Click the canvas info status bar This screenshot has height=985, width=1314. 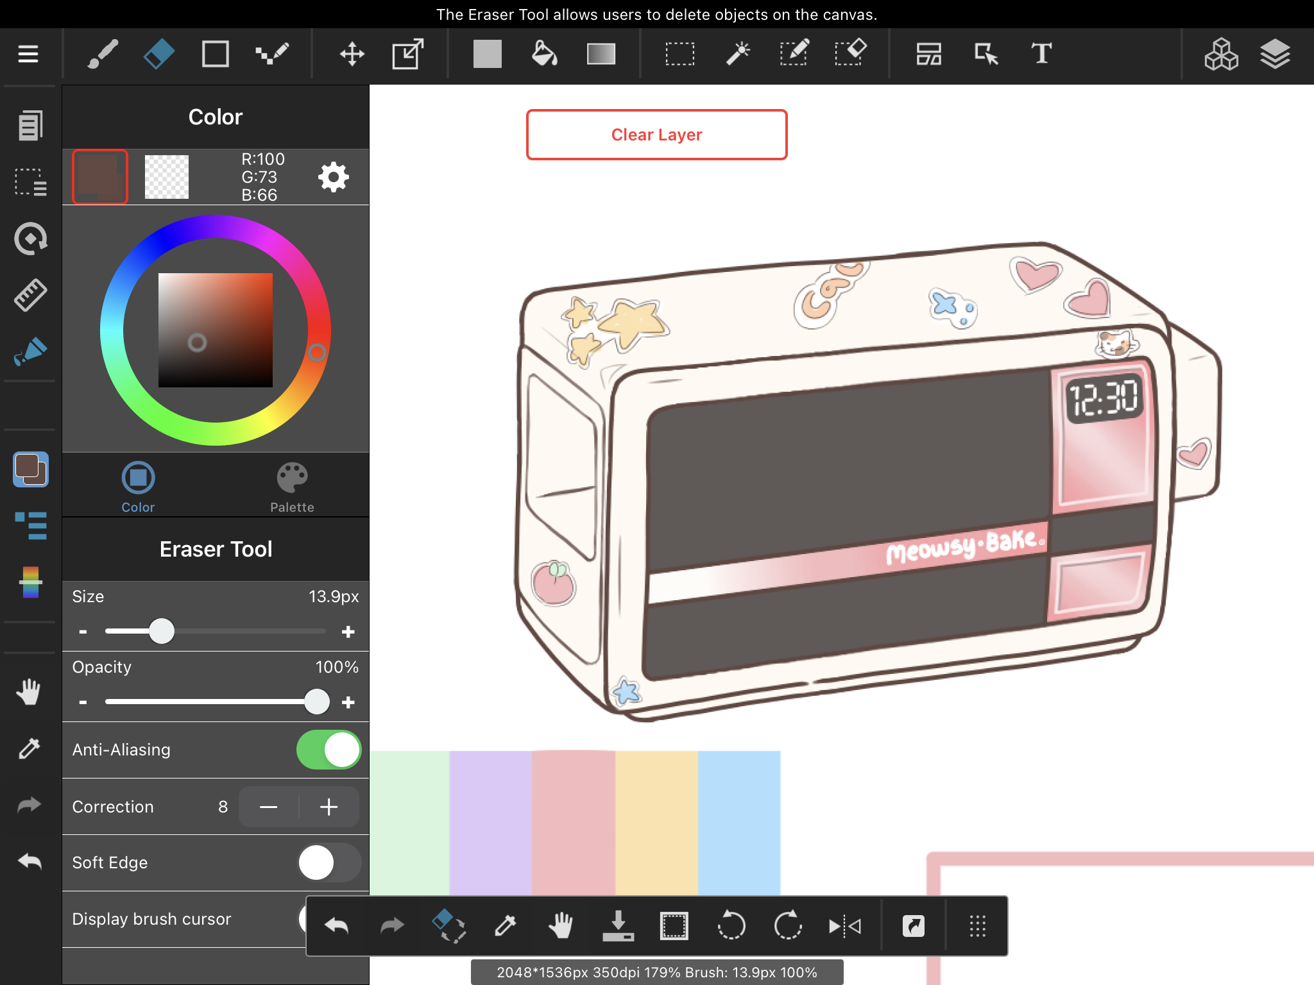click(x=657, y=972)
